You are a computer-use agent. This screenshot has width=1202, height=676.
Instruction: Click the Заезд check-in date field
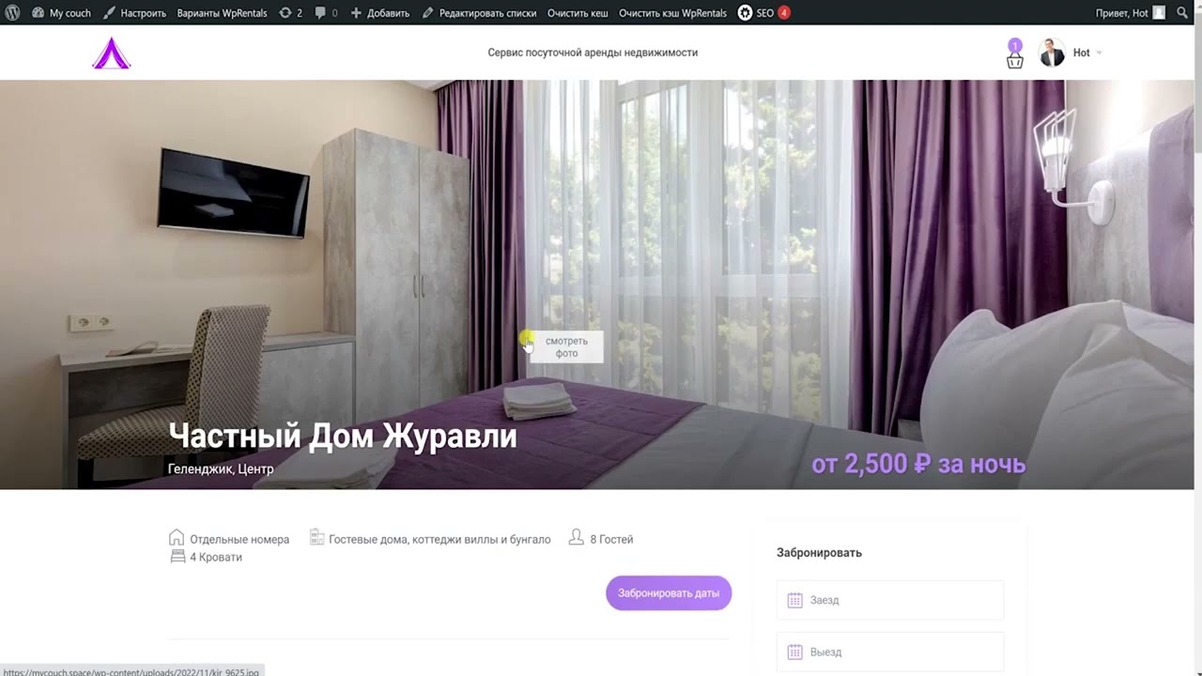click(x=890, y=600)
